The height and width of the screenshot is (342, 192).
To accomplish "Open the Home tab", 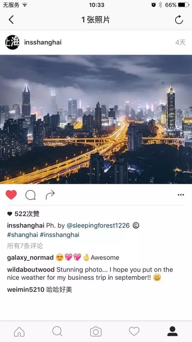I will [19, 332].
